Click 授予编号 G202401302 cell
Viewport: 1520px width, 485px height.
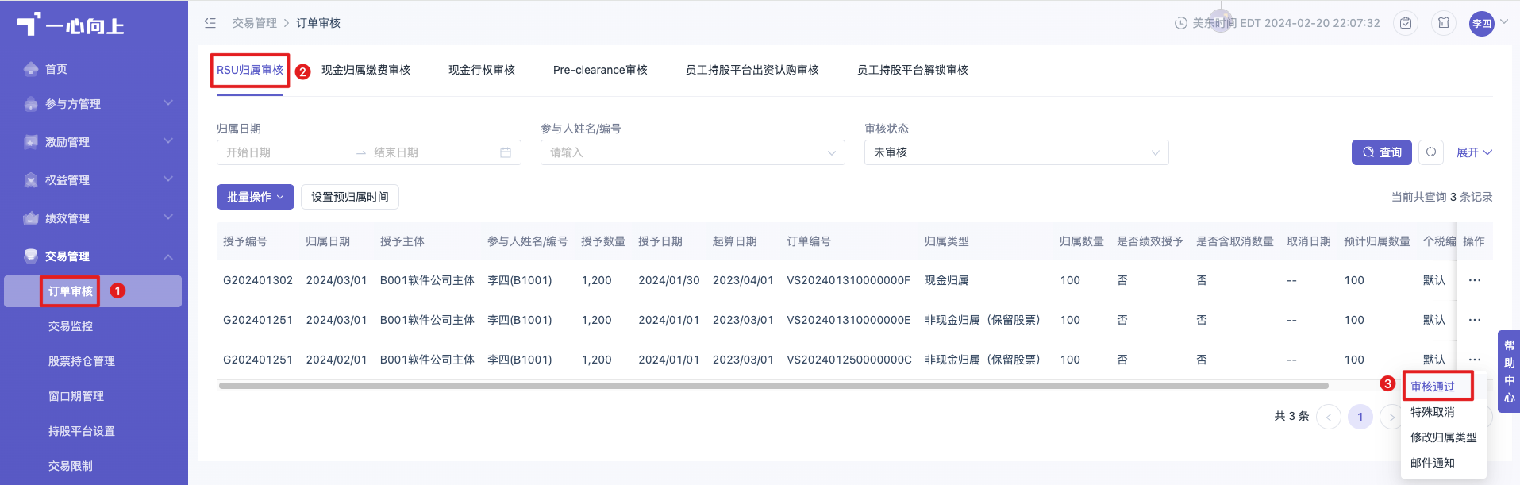pyautogui.click(x=258, y=280)
